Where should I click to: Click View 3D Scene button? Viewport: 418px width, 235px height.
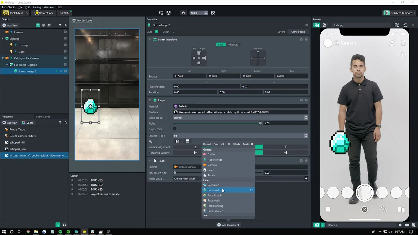pyautogui.click(x=82, y=20)
